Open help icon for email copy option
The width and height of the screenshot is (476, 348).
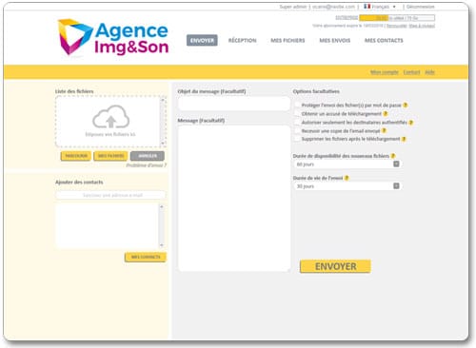point(384,130)
